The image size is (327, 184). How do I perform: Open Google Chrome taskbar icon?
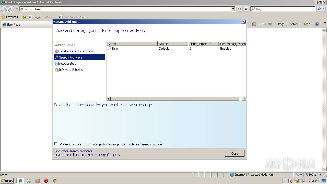tap(55, 181)
